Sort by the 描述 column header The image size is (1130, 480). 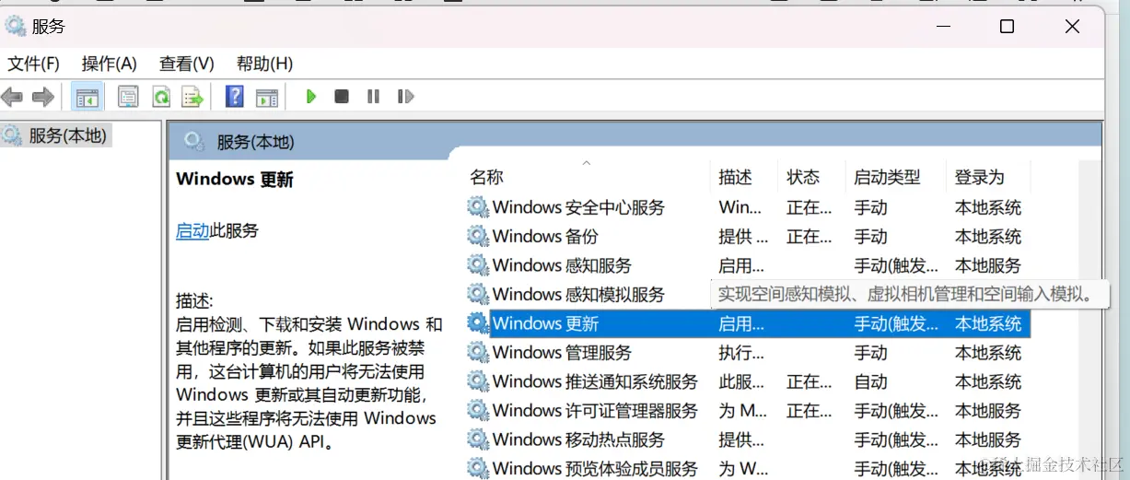pos(736,177)
